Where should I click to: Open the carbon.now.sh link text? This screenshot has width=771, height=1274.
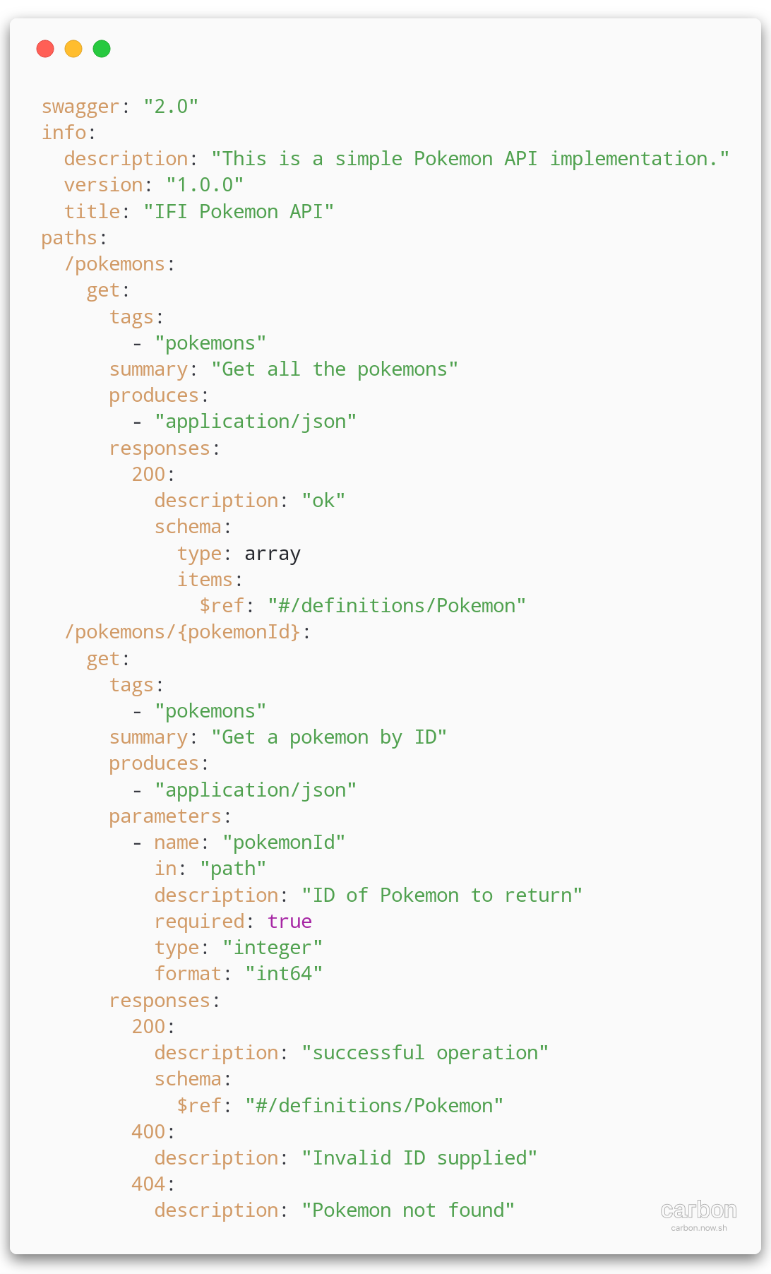(x=698, y=1228)
